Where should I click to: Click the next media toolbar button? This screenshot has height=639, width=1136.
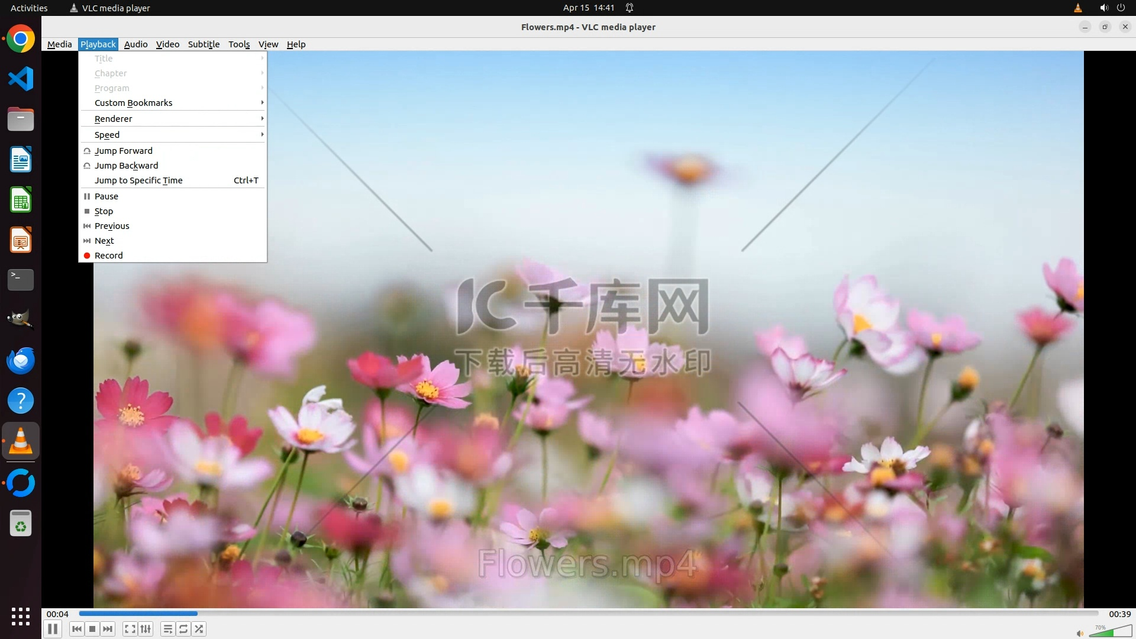(x=108, y=629)
